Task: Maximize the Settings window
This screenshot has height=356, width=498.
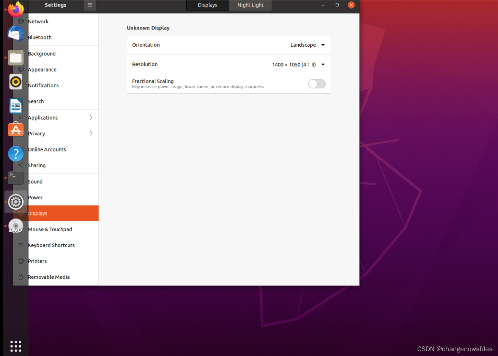Action: pyautogui.click(x=337, y=5)
